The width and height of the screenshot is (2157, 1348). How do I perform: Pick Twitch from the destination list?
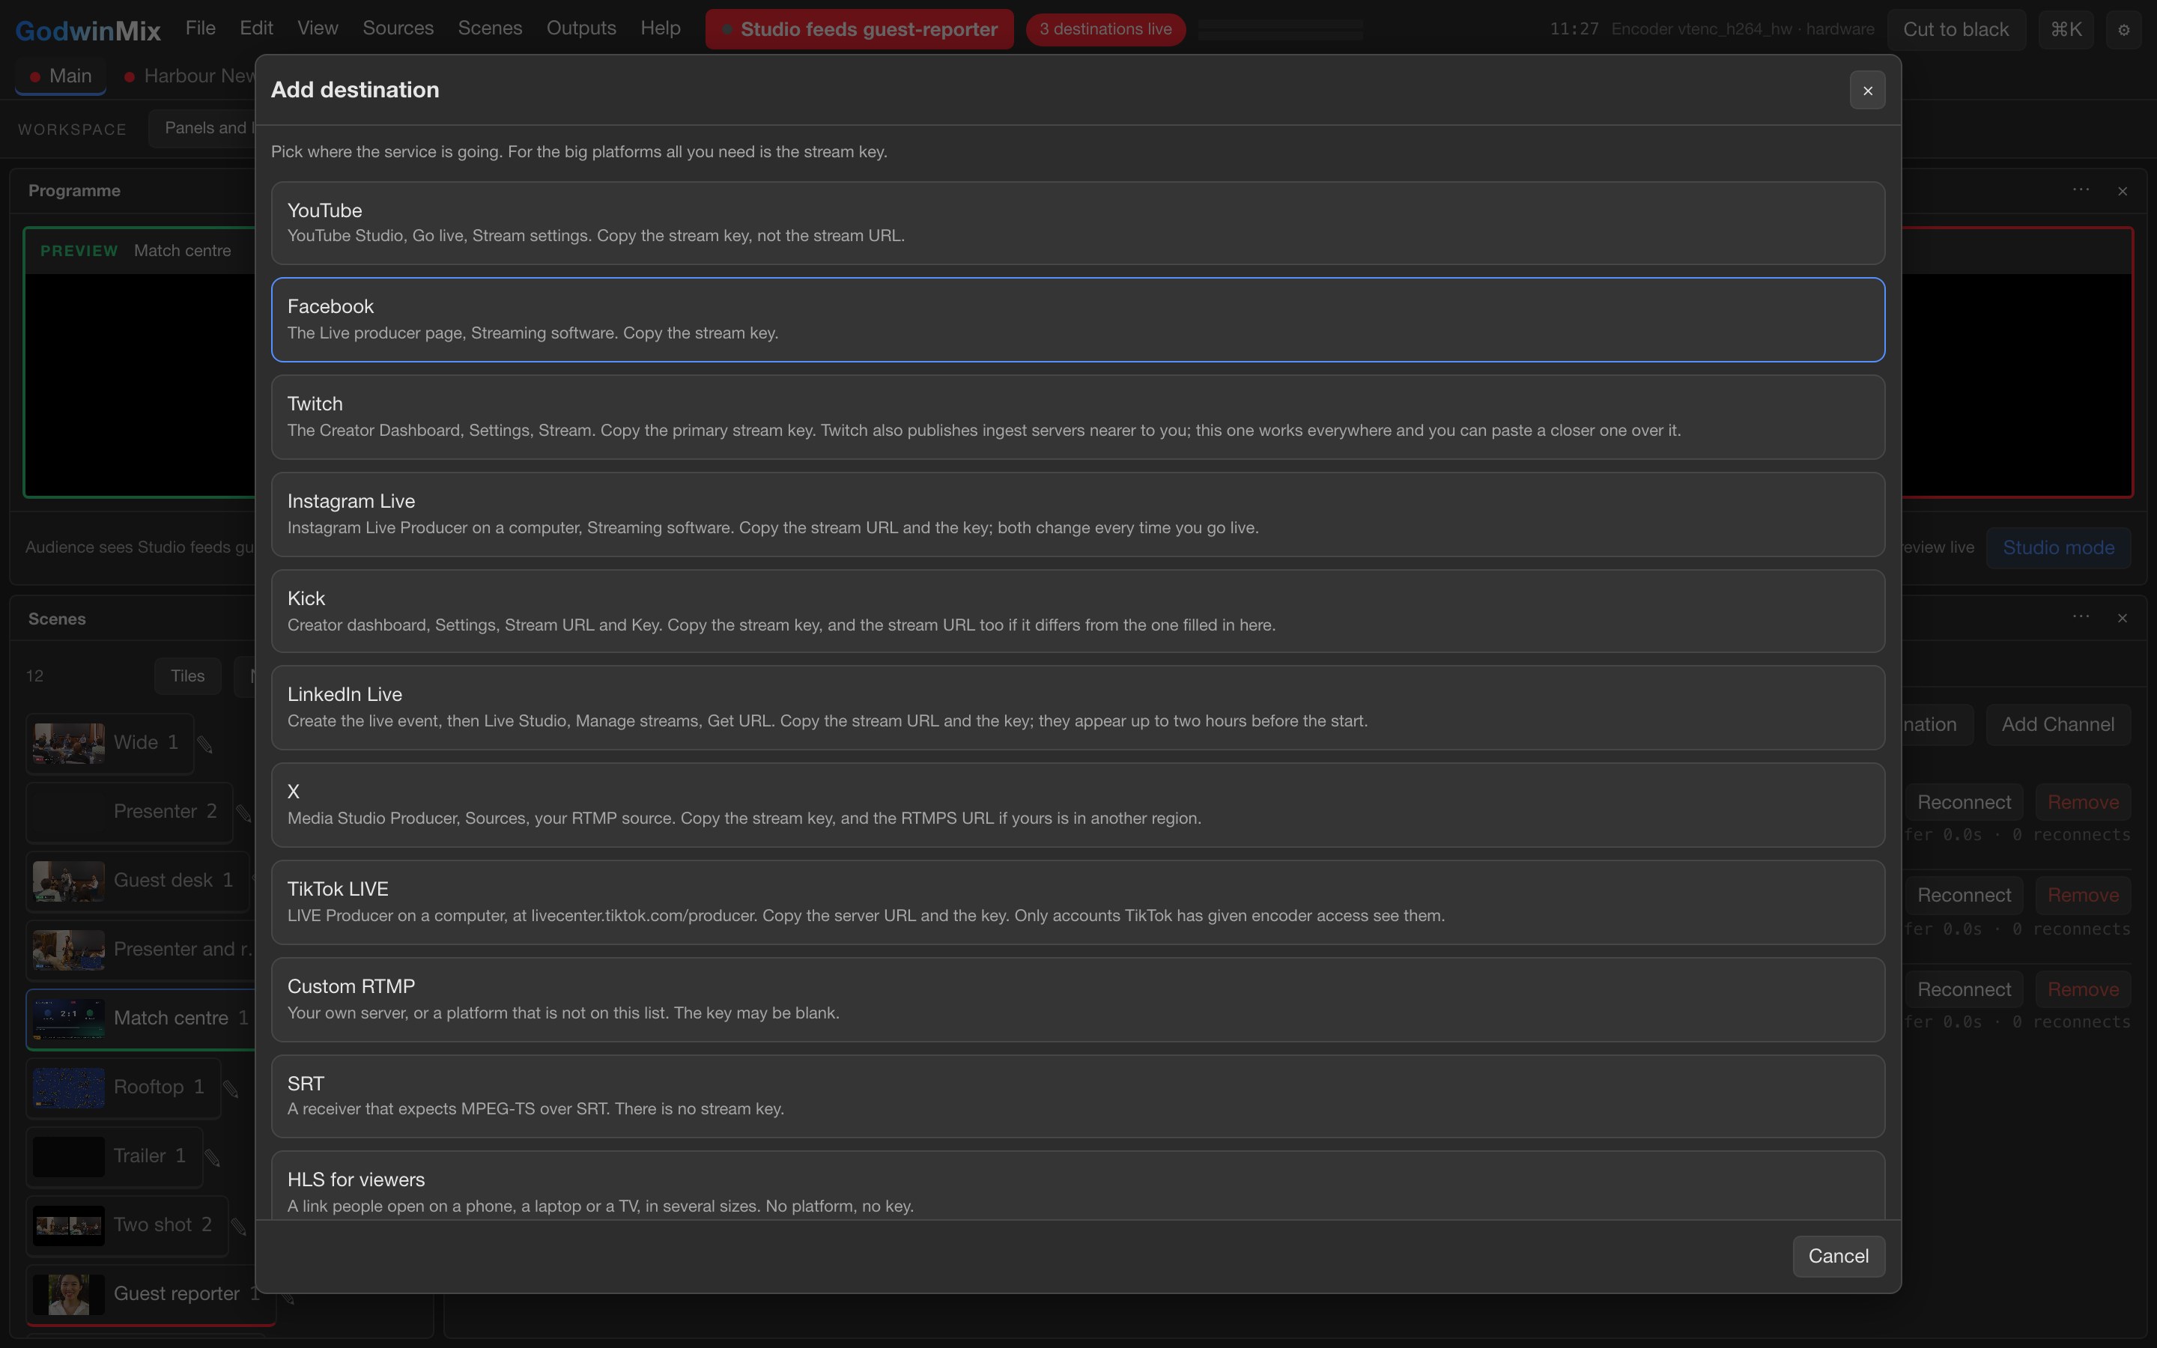pos(1078,416)
